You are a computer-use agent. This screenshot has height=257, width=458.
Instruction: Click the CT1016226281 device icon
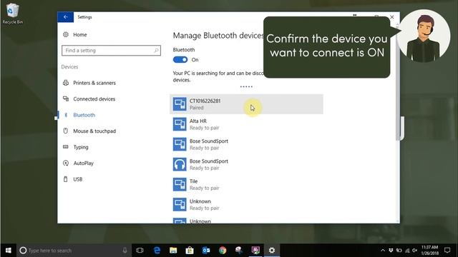180,104
